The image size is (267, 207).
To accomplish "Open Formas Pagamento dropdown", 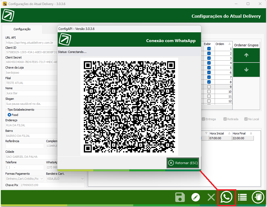I will [x=25, y=179].
